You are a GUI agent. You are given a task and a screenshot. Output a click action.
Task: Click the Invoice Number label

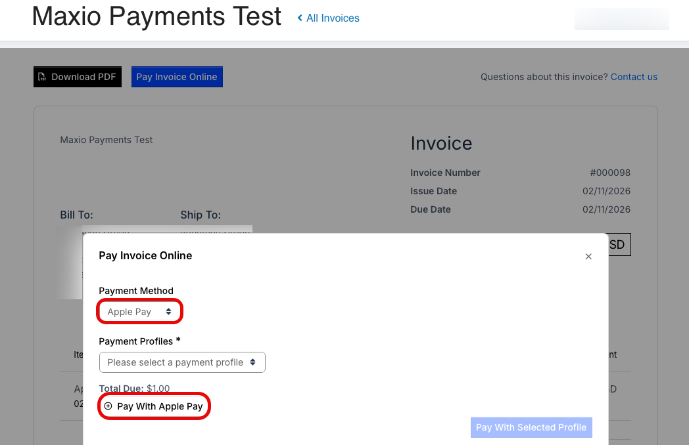(x=445, y=173)
